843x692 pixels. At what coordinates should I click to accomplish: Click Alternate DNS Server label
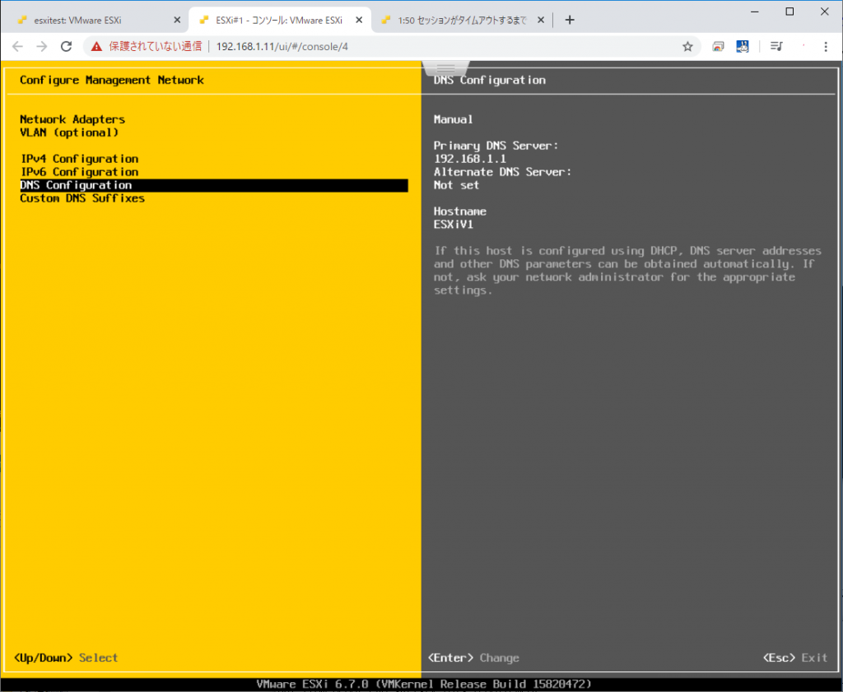click(x=503, y=172)
